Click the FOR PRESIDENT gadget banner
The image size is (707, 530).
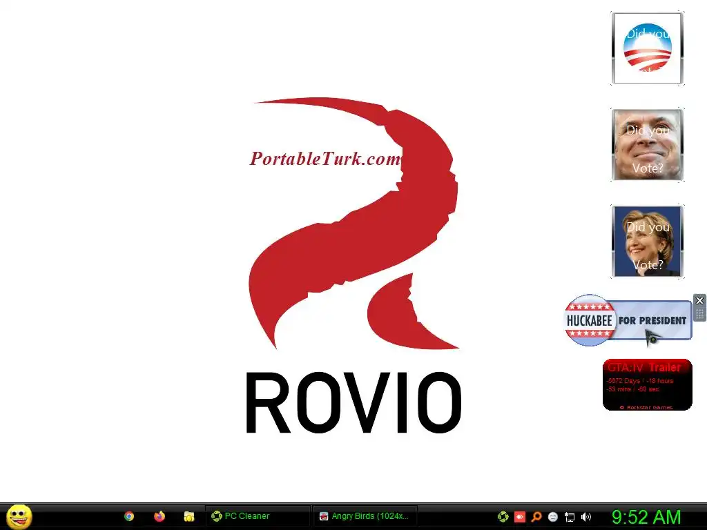coord(652,320)
